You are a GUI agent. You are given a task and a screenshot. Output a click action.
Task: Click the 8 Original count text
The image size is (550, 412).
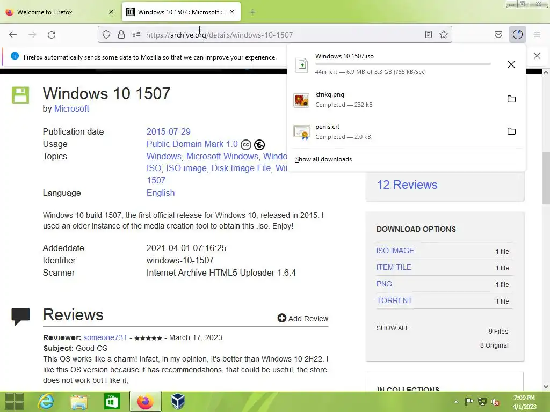[494, 345]
